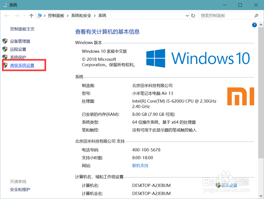Click the 系统 window title icon

pyautogui.click(x=5, y=5)
